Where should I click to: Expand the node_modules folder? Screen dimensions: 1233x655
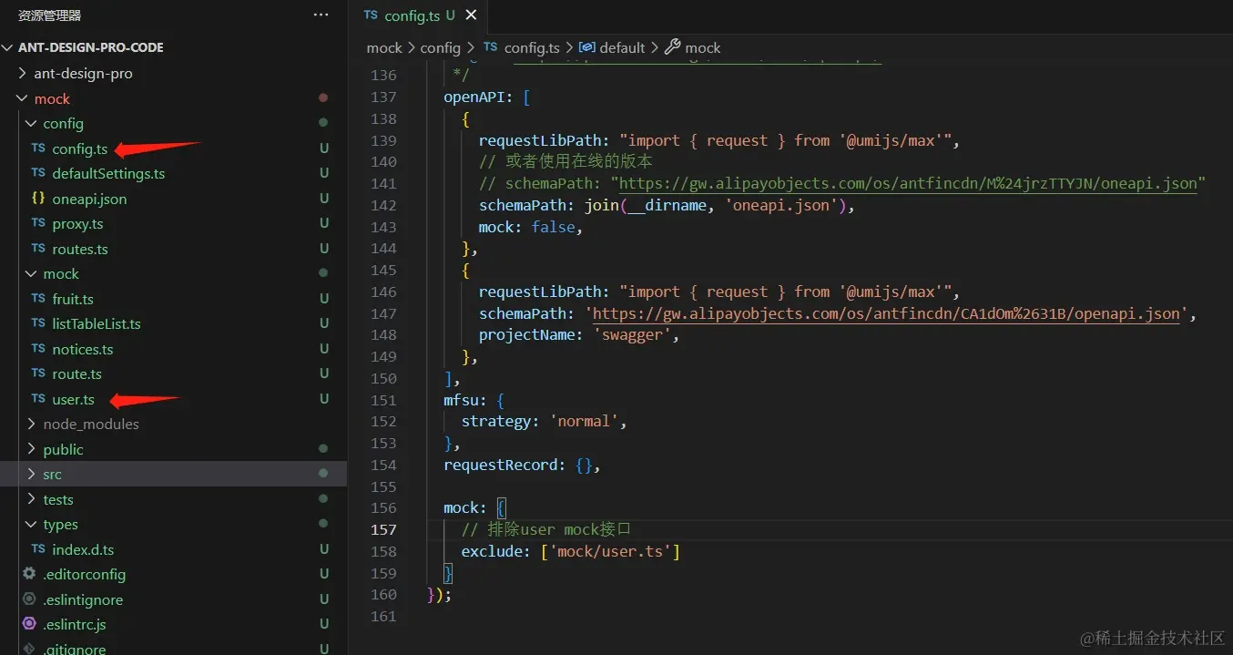tap(32, 424)
